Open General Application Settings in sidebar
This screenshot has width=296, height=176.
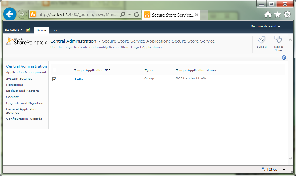click(22, 111)
